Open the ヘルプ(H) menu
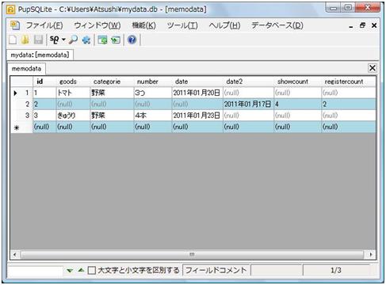This screenshot has height=285, width=386. (224, 25)
